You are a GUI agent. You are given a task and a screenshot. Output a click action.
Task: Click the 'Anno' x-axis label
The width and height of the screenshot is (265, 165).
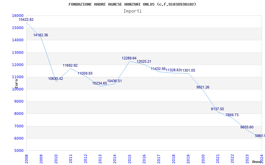(x=257, y=162)
